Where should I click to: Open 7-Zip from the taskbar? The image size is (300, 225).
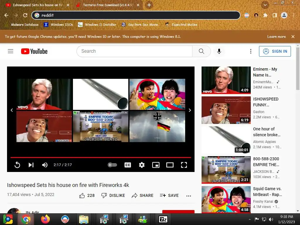tap(163, 219)
